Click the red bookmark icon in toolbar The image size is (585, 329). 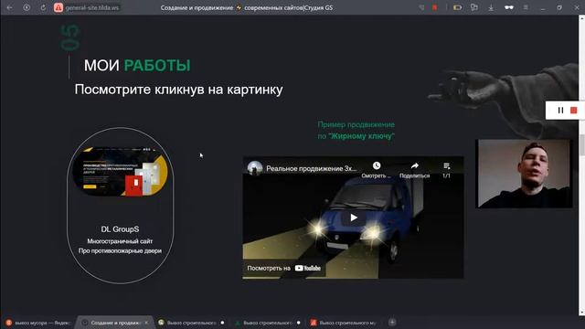(x=435, y=7)
